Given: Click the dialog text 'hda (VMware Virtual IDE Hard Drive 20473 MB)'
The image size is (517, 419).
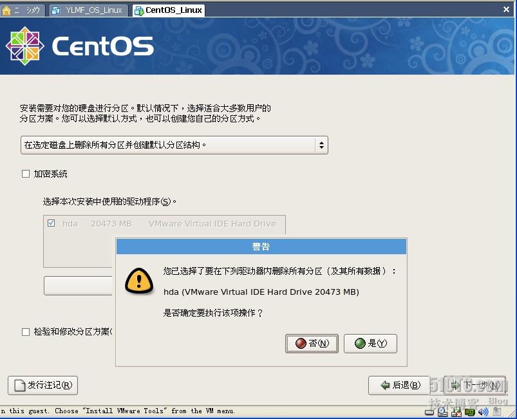Looking at the screenshot, I should click(x=261, y=292).
